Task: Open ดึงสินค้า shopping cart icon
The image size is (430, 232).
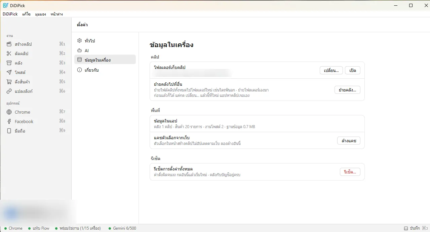Action: (x=9, y=82)
